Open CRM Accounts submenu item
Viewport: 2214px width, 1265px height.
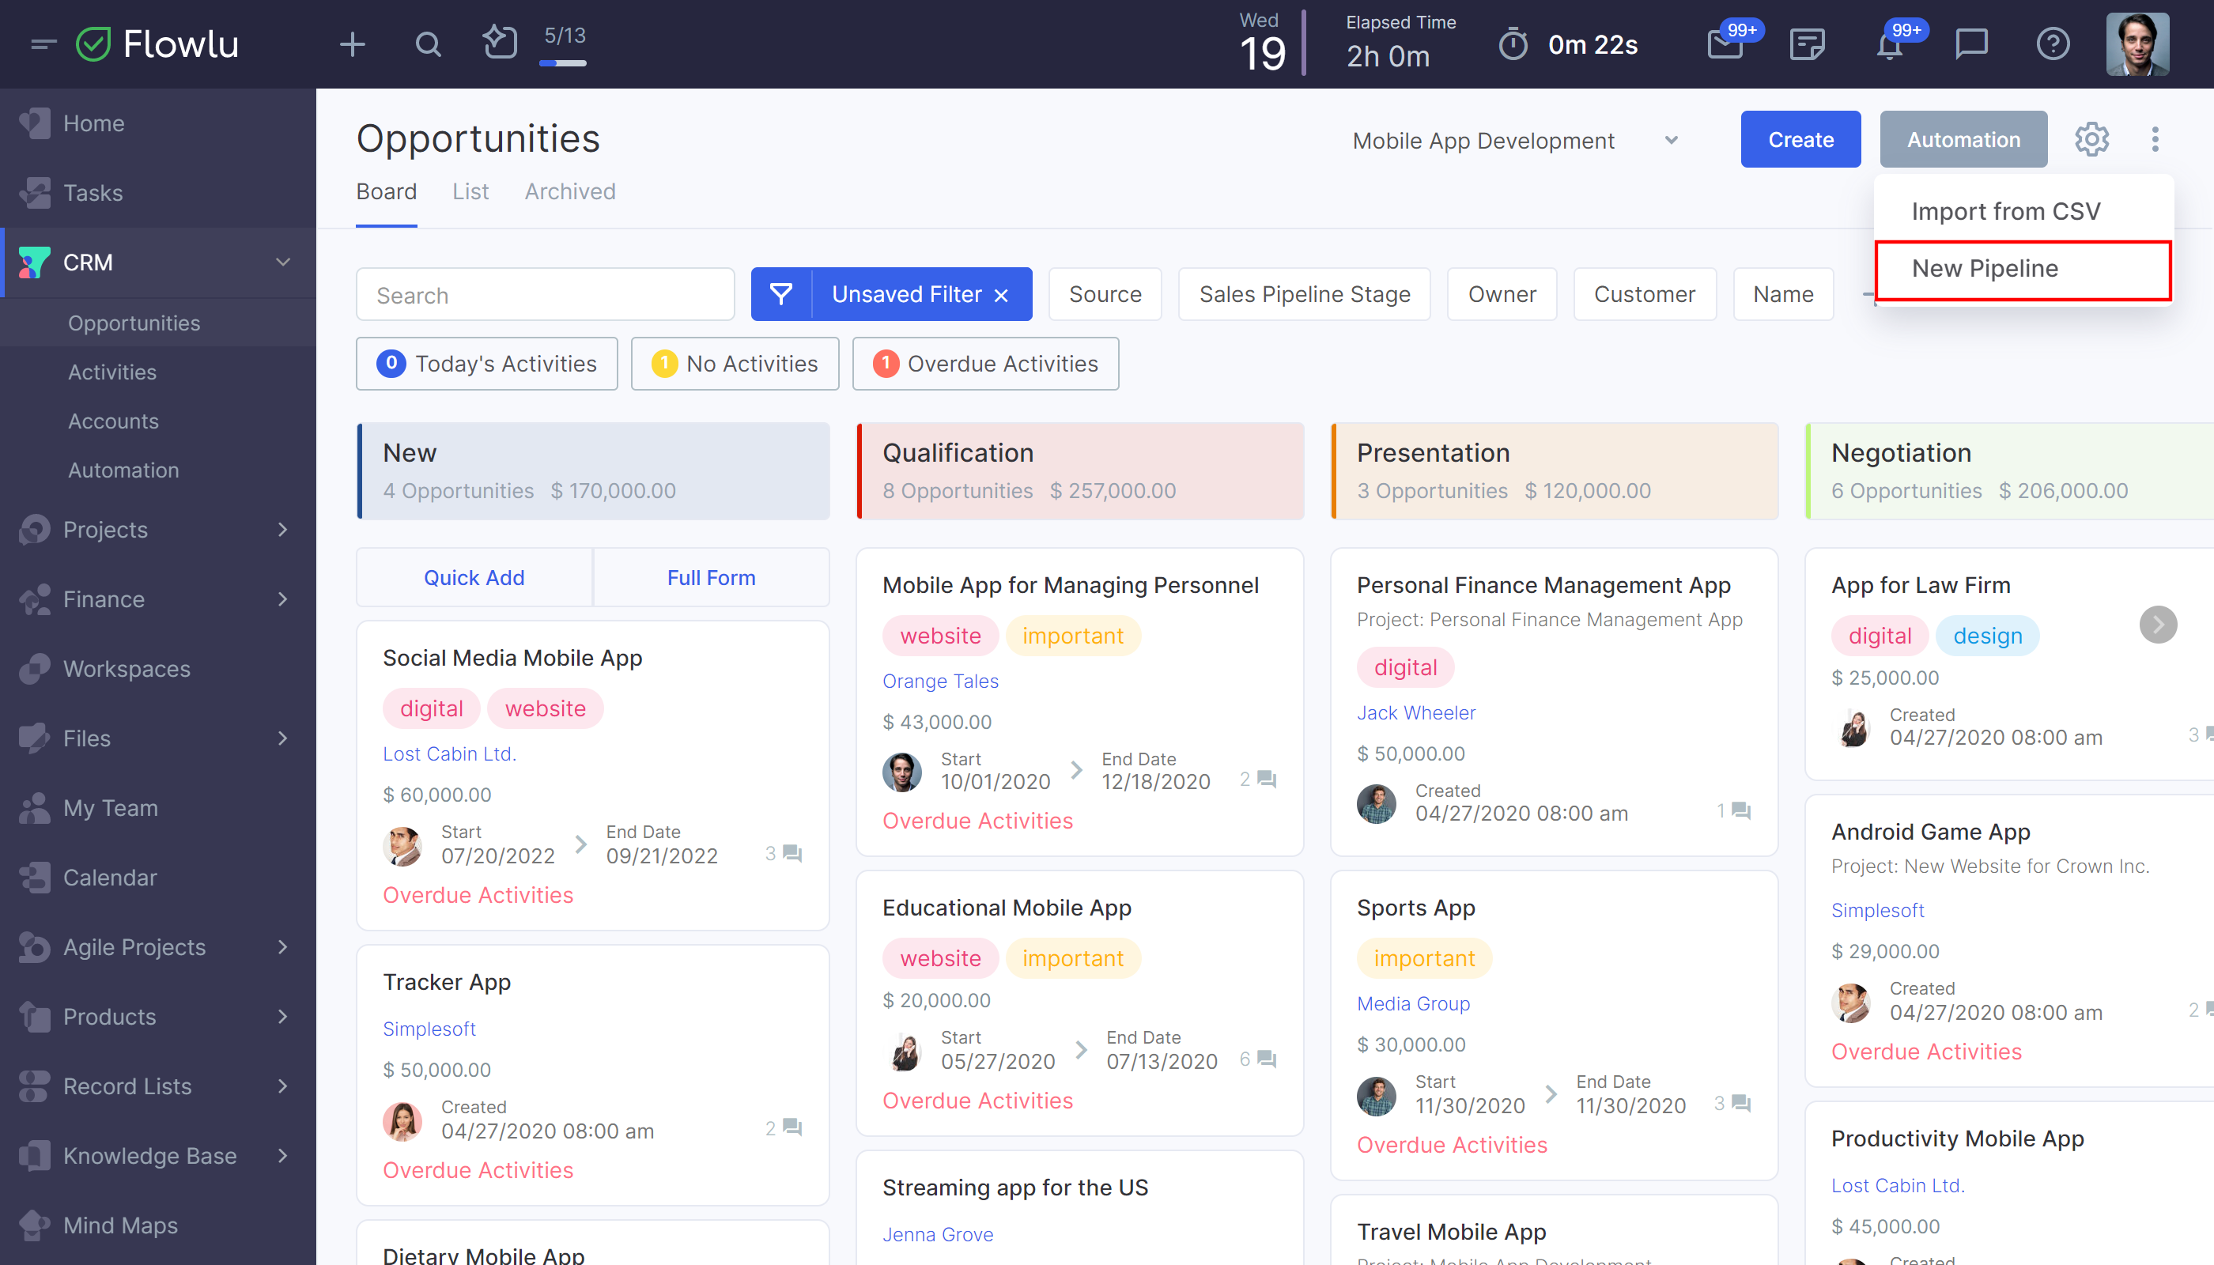coord(158,421)
